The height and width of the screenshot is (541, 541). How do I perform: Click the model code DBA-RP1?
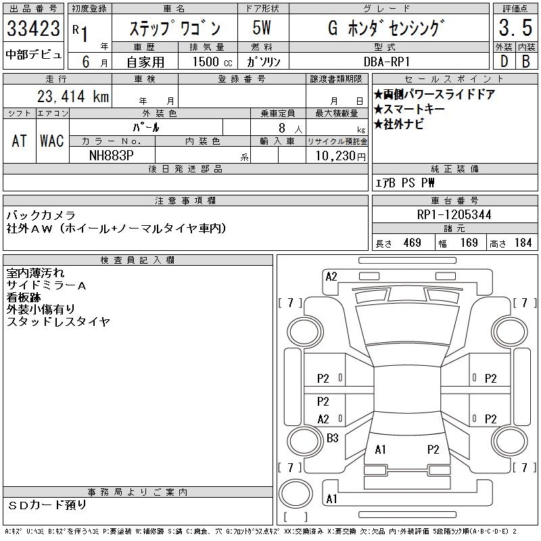(387, 62)
